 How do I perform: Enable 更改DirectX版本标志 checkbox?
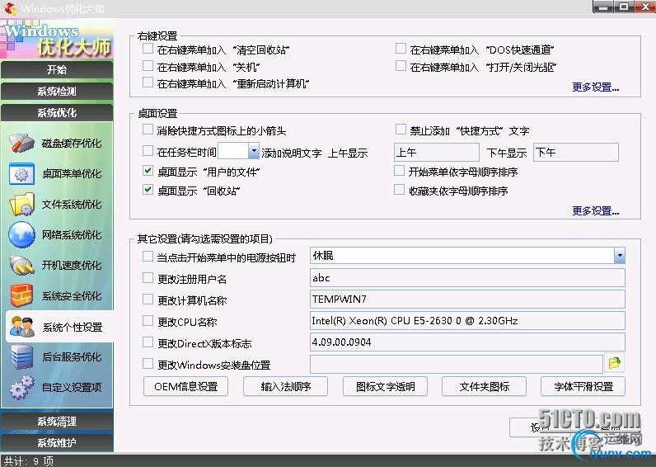tap(148, 342)
